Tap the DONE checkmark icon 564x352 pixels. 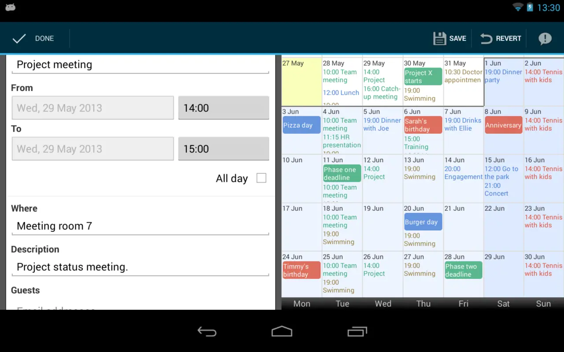tap(19, 39)
